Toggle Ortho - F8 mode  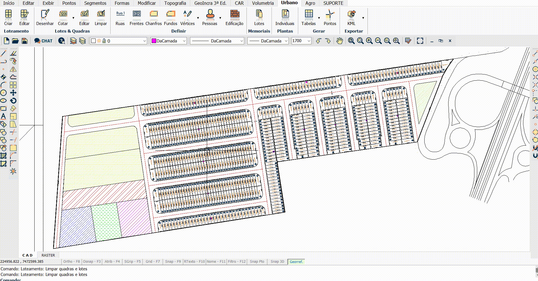[x=71, y=262]
